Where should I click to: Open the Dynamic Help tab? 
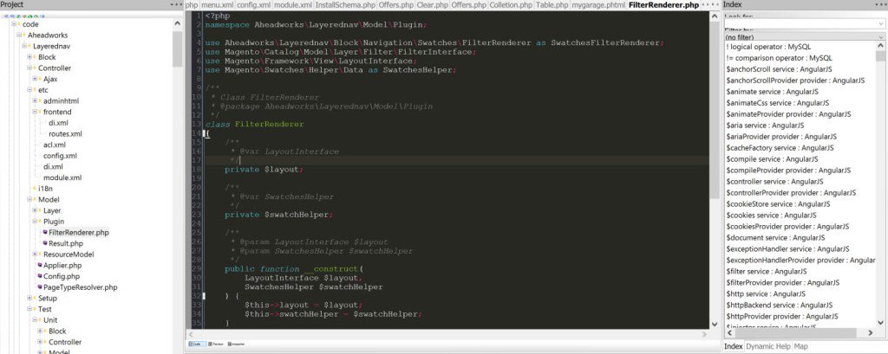point(768,346)
